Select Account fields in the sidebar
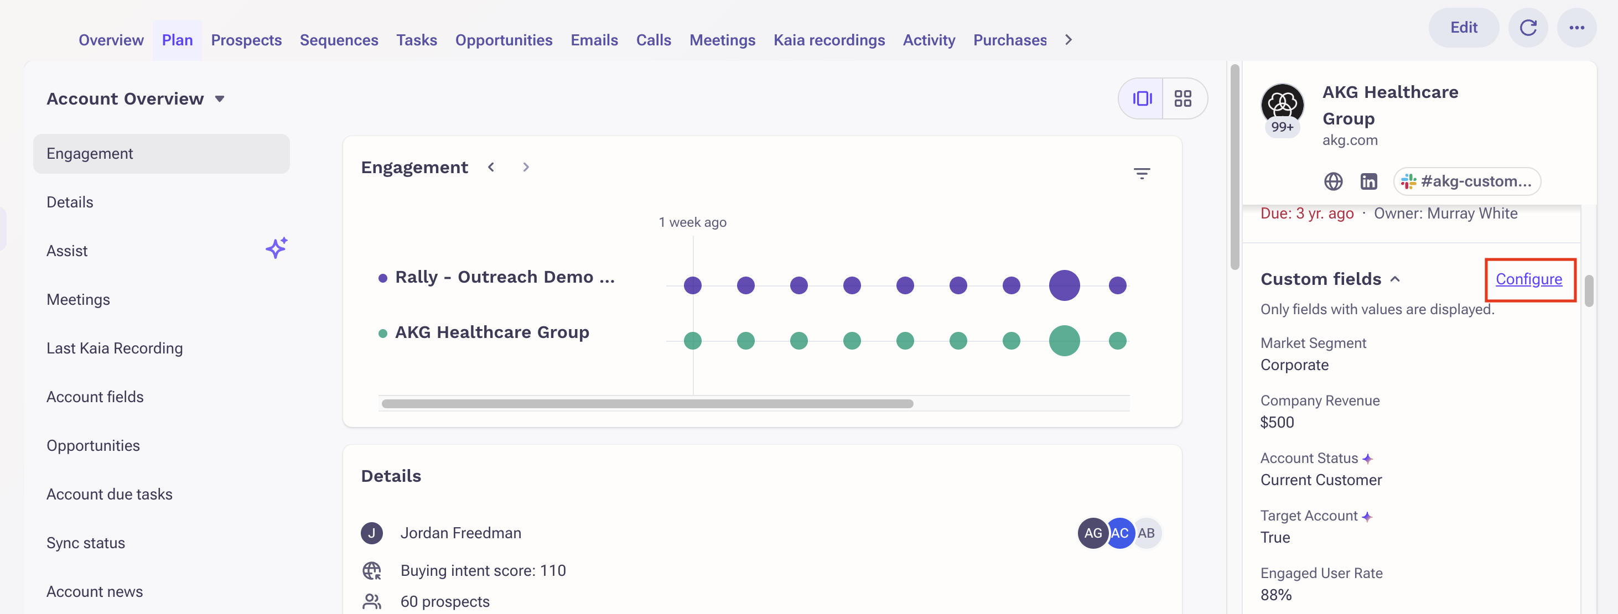The image size is (1618, 614). [x=162, y=397]
